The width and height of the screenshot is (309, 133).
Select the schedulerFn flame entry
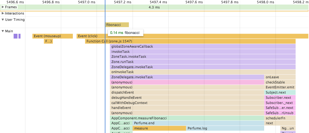point(280,118)
